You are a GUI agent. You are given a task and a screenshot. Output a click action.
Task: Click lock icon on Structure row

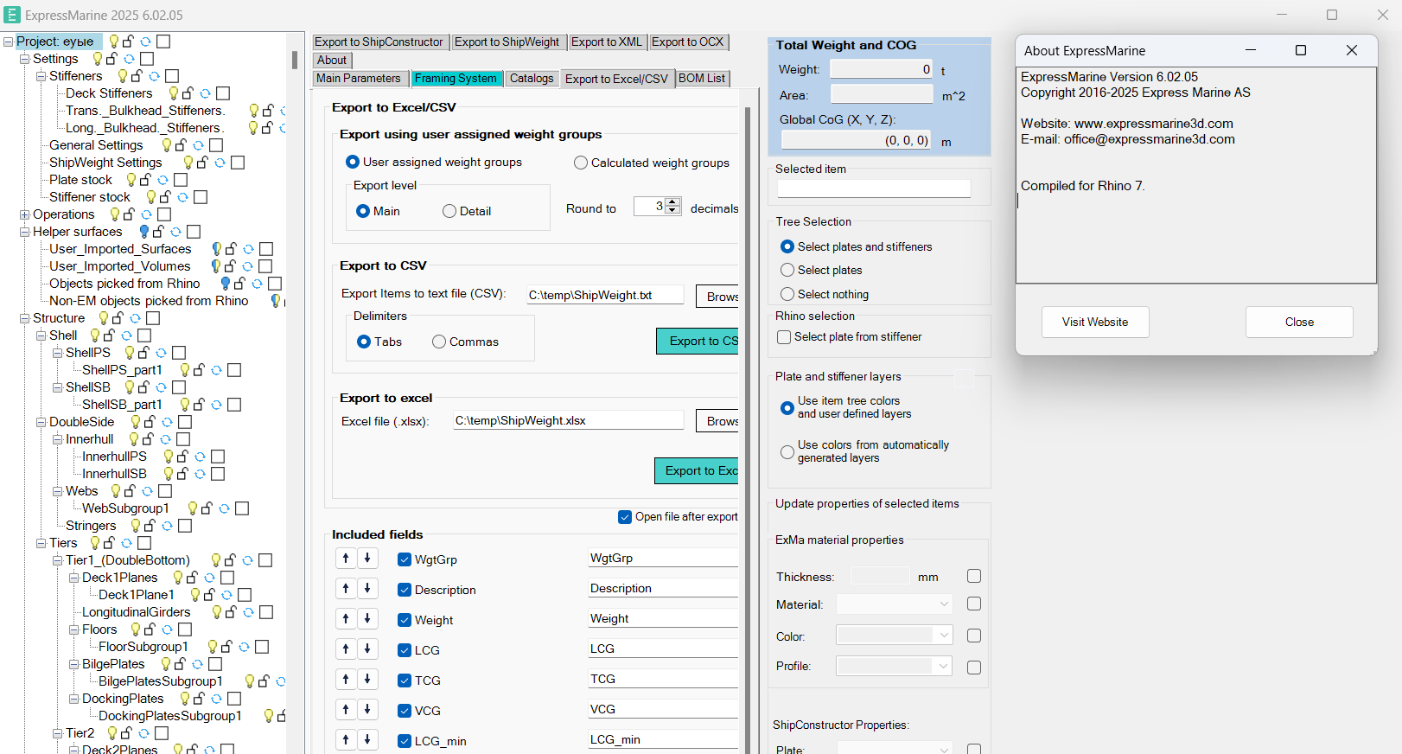click(118, 318)
